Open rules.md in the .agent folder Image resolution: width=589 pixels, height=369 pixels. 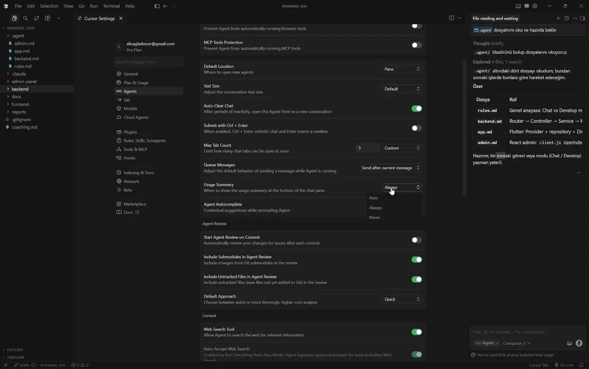click(x=23, y=66)
